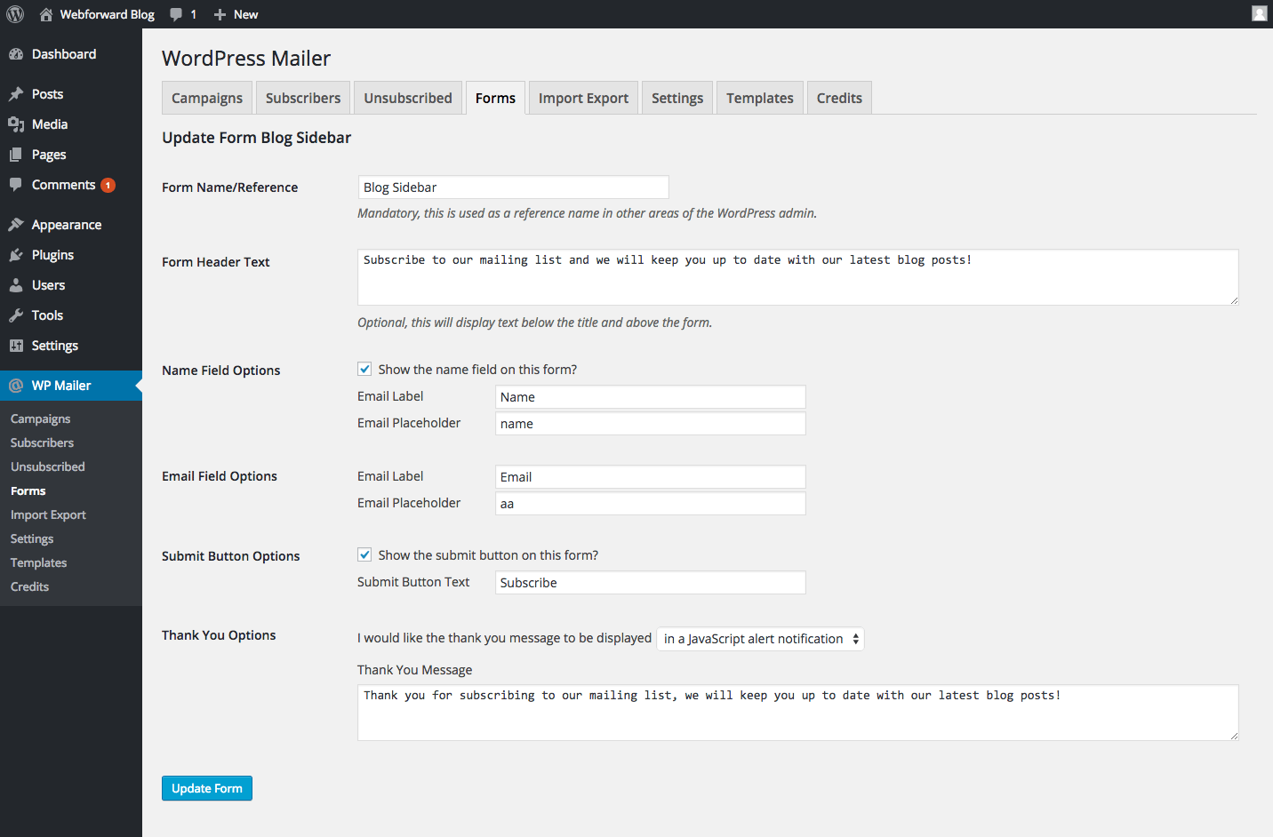Click the Media icon in sidebar
Screen dimensions: 1273x837
point(16,124)
